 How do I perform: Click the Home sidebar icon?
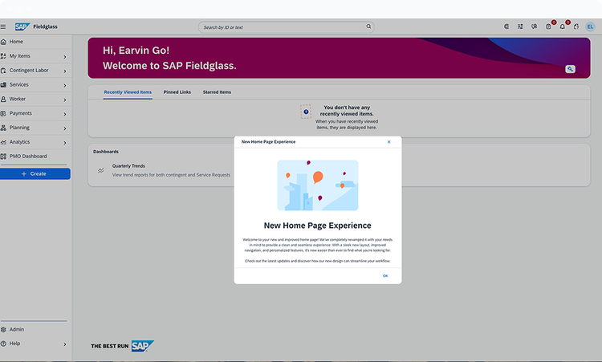click(x=3, y=42)
